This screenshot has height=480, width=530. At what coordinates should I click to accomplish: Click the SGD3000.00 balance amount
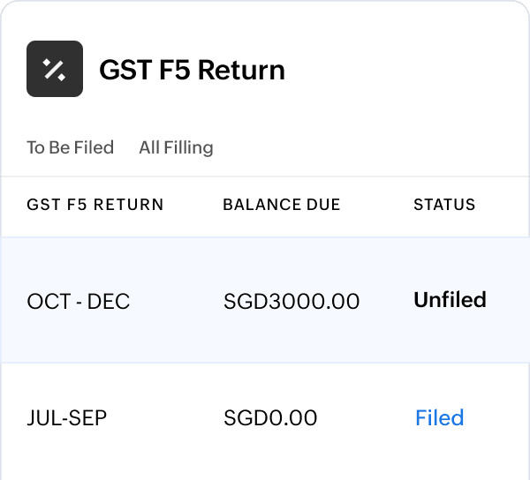click(291, 302)
